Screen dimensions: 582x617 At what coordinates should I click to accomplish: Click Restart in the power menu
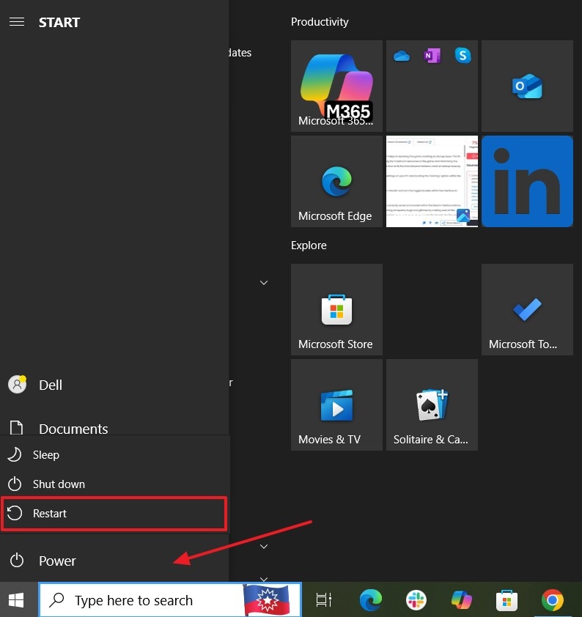(x=114, y=513)
